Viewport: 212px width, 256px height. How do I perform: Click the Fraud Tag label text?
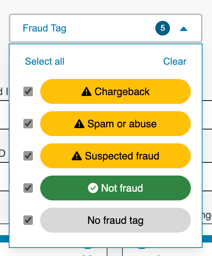click(x=44, y=28)
